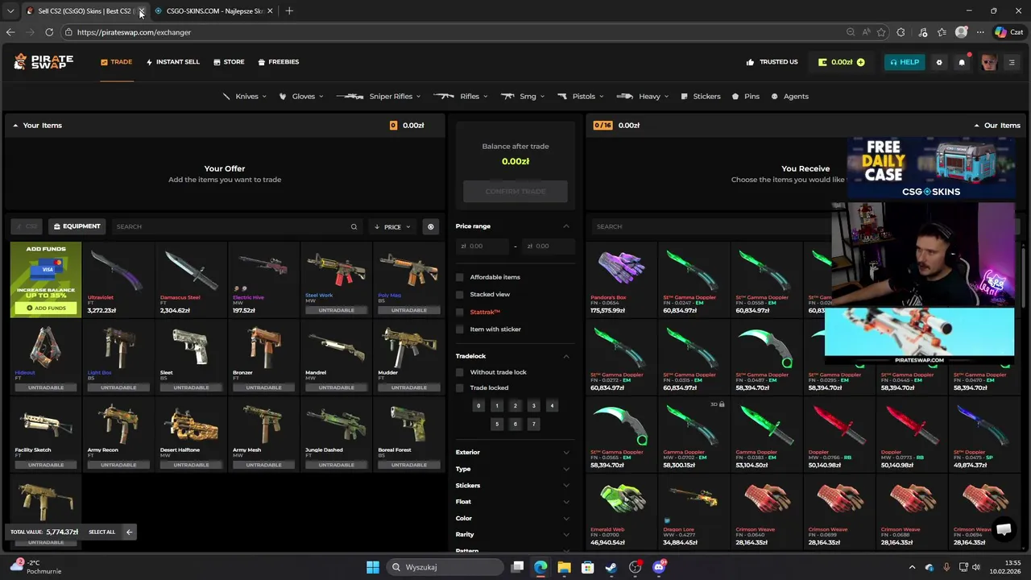
Task: Pick the Emerald Web gloves
Action: click(x=621, y=512)
